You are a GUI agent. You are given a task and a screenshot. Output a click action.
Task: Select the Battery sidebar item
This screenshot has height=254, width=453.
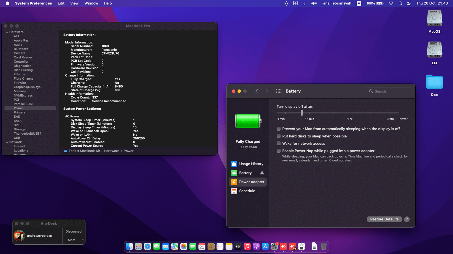click(x=245, y=173)
